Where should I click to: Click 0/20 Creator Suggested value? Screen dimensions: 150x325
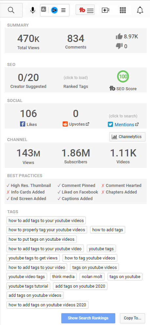[x=28, y=77]
